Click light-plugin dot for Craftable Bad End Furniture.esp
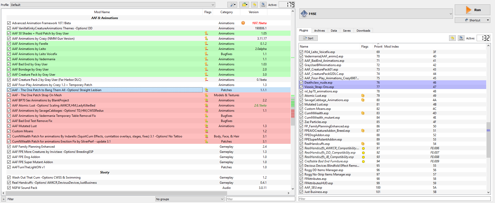The image size is (495, 203). pyautogui.click(x=363, y=162)
